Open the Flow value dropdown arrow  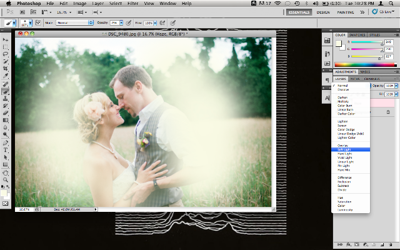155,23
